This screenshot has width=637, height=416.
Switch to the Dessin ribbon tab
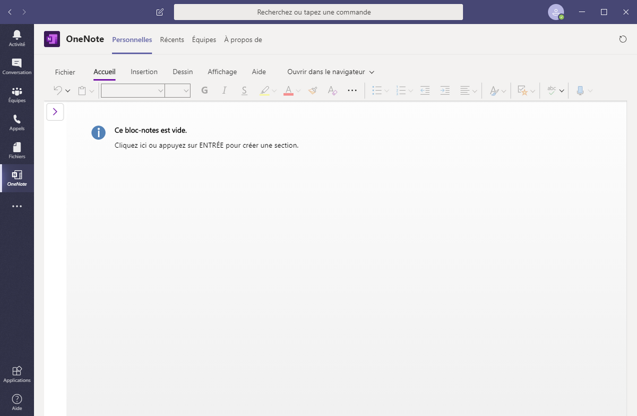tap(183, 72)
